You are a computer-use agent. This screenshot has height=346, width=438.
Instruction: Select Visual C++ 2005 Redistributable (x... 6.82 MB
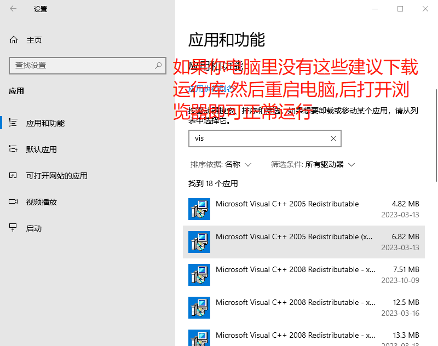[304, 242]
